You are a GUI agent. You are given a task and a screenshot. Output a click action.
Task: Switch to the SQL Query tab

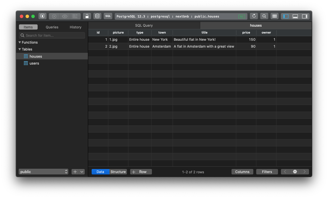[144, 26]
